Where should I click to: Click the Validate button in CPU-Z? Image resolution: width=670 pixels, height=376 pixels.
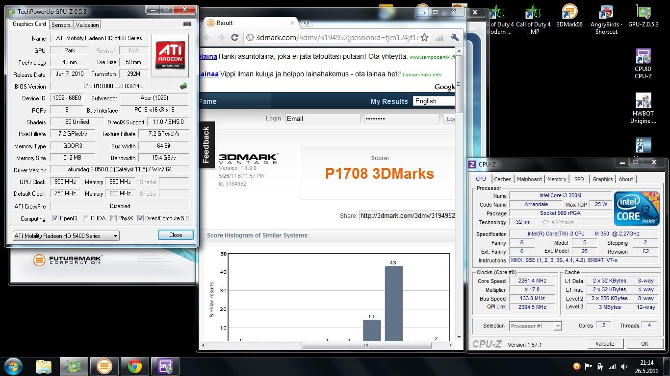click(x=605, y=344)
